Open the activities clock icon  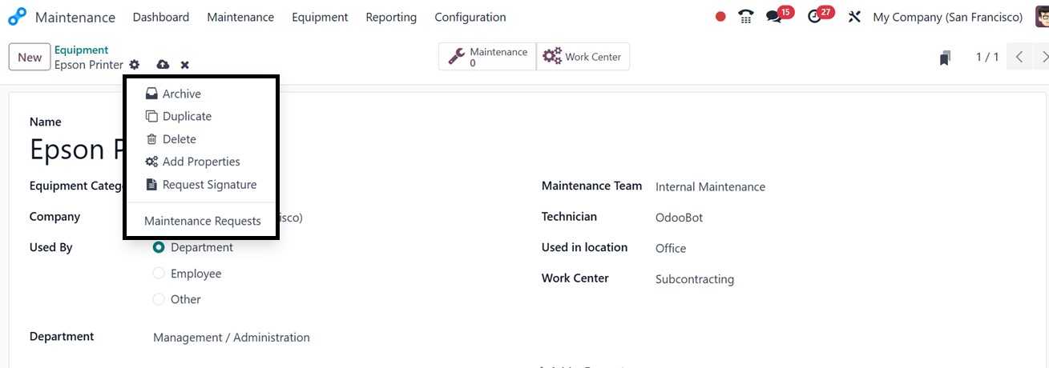[x=815, y=17]
